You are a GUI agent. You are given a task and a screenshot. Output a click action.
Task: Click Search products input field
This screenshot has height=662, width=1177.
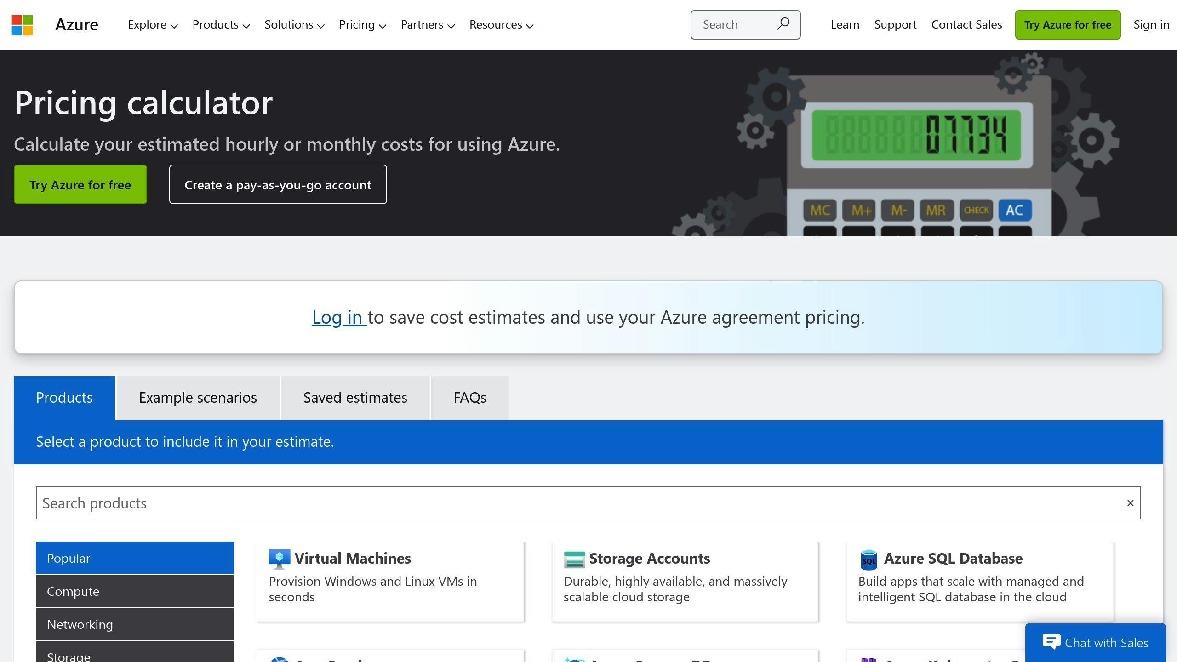pyautogui.click(x=588, y=502)
